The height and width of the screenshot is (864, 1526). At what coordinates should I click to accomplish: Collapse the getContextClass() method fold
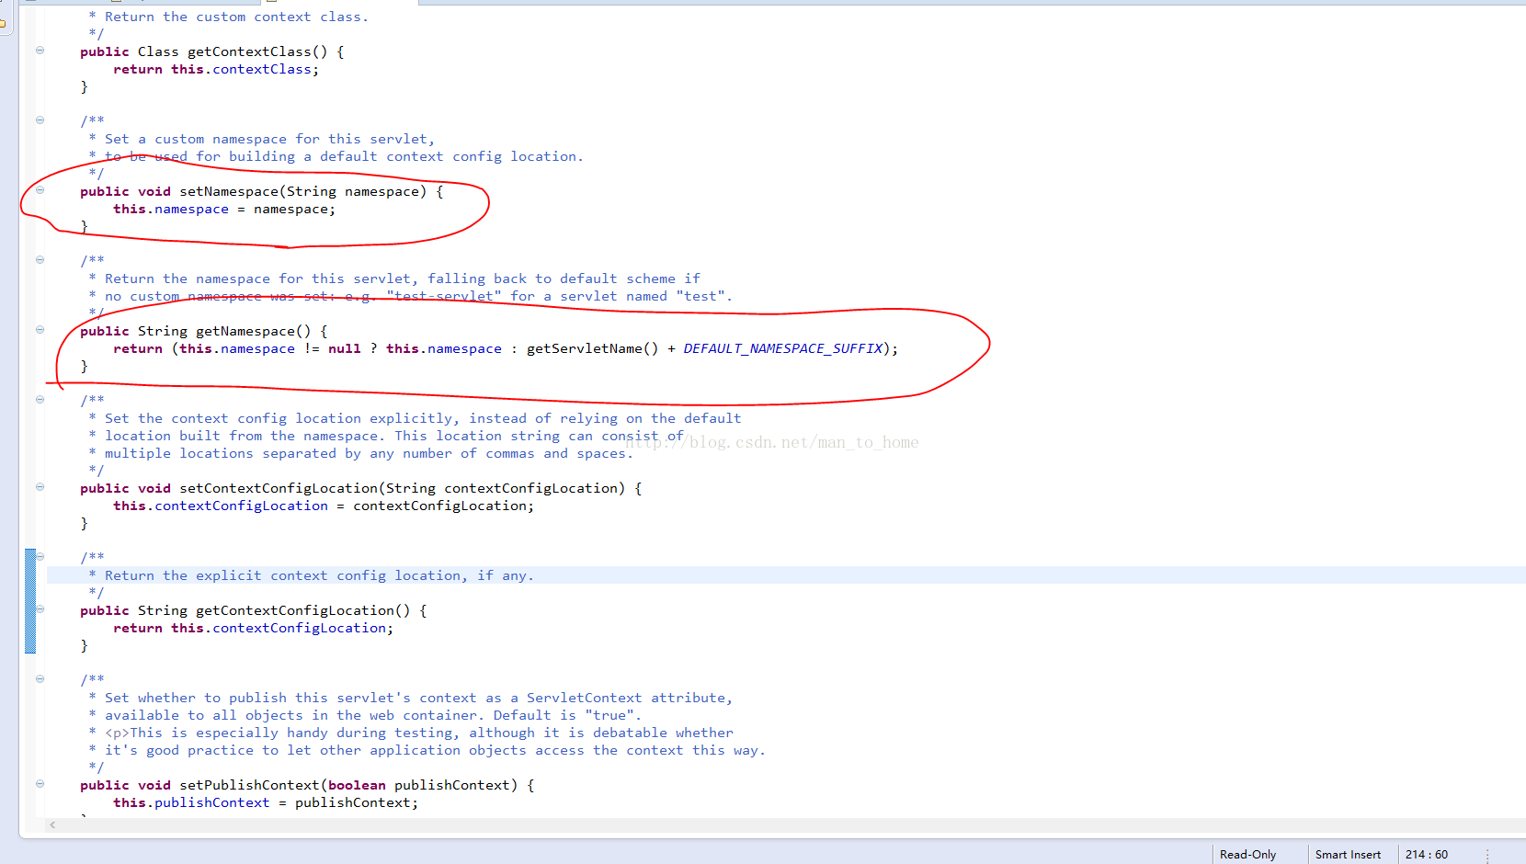(x=40, y=51)
